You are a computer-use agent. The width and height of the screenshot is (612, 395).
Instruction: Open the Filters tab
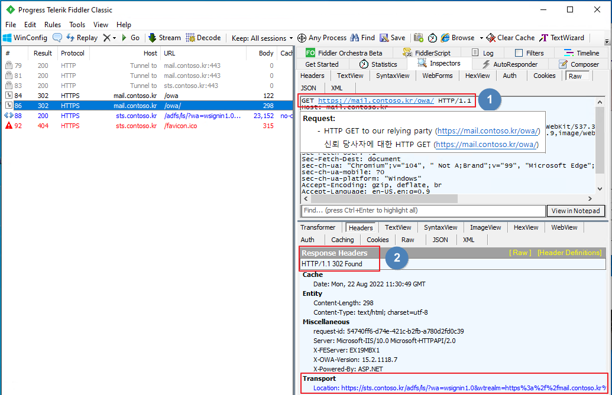(x=529, y=53)
